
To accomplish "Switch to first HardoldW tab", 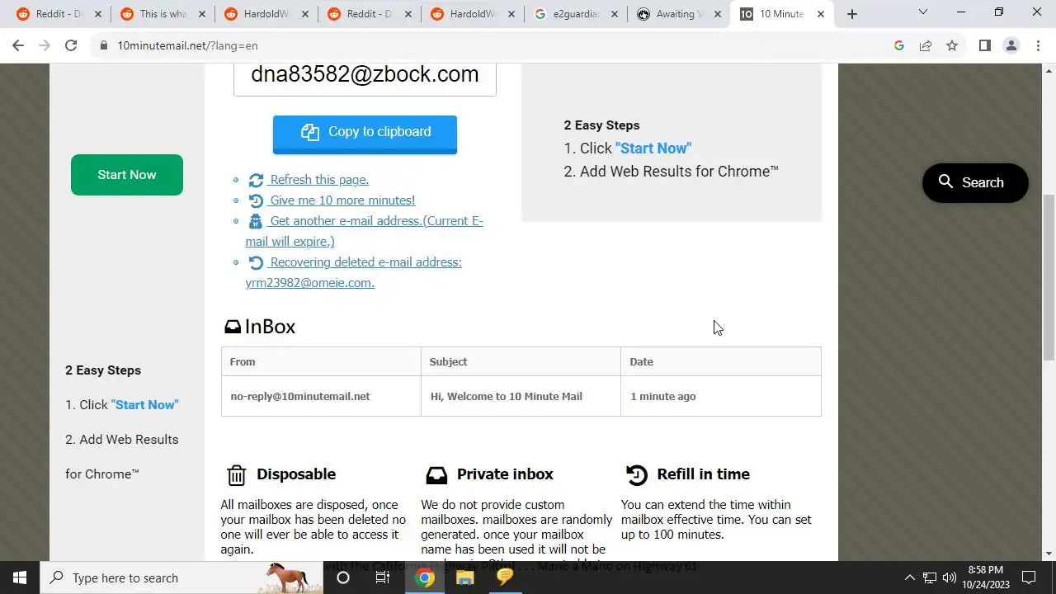I will click(x=265, y=14).
